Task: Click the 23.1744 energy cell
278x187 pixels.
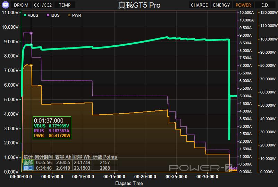Action: (x=82, y=162)
